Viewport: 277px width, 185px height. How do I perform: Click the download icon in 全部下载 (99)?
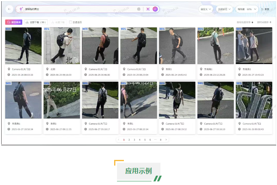[27, 22]
